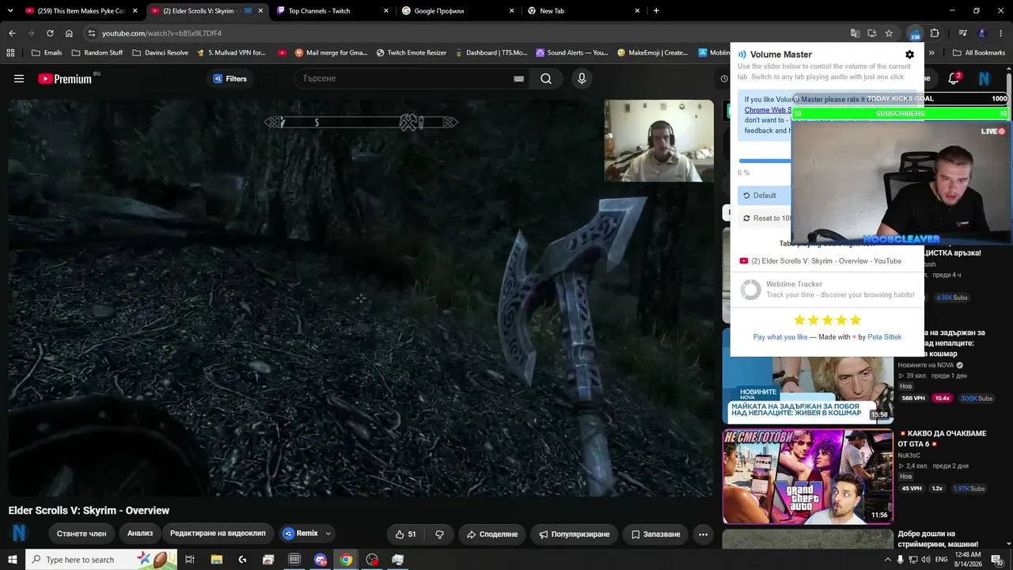
Task: Show hidden bookmarks with the double chevron
Action: 931,53
